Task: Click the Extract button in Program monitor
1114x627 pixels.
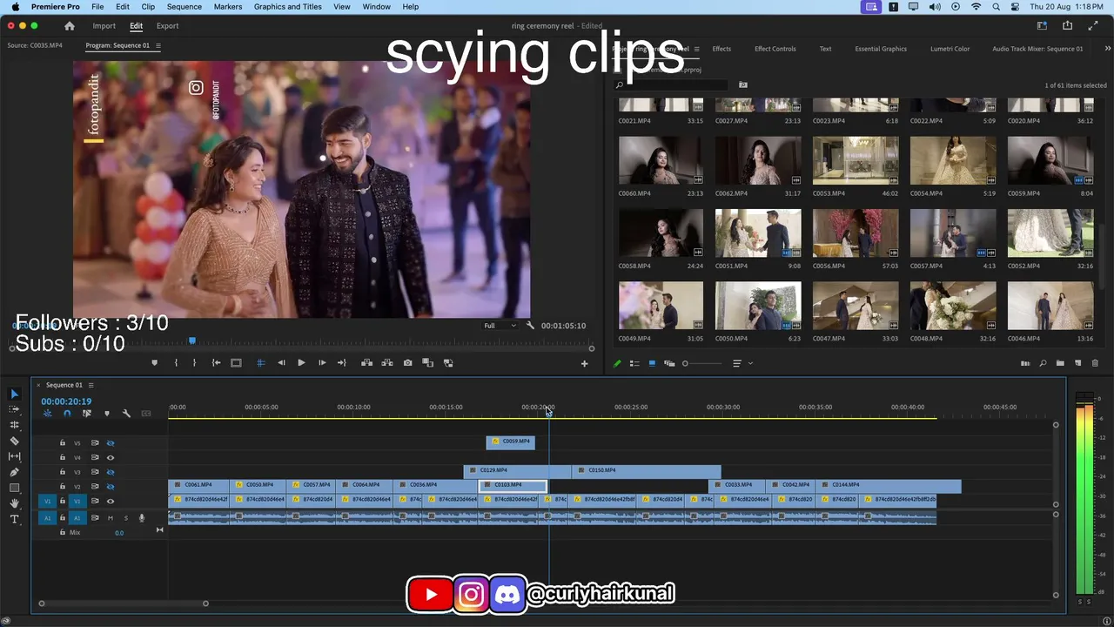Action: point(386,363)
